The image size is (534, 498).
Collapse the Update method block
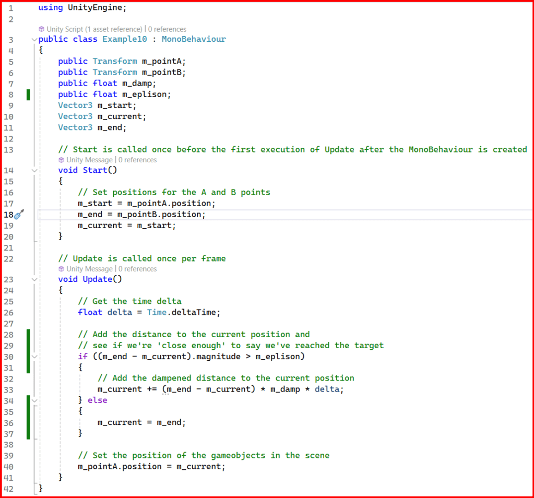coord(34,279)
